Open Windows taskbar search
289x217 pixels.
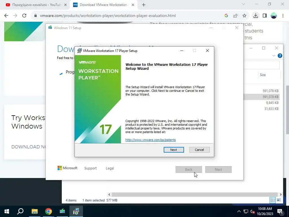[20, 211]
